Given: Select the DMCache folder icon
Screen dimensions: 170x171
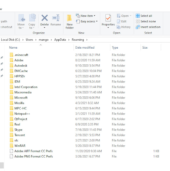Looking at the screenshot, I should click(x=11, y=71).
